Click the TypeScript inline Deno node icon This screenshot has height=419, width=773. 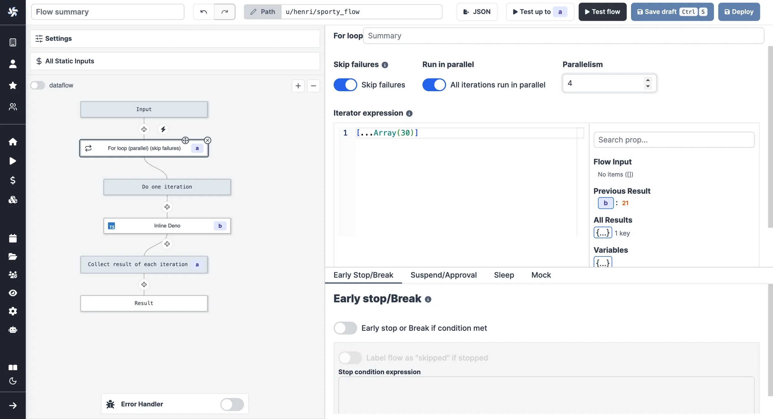coord(112,226)
